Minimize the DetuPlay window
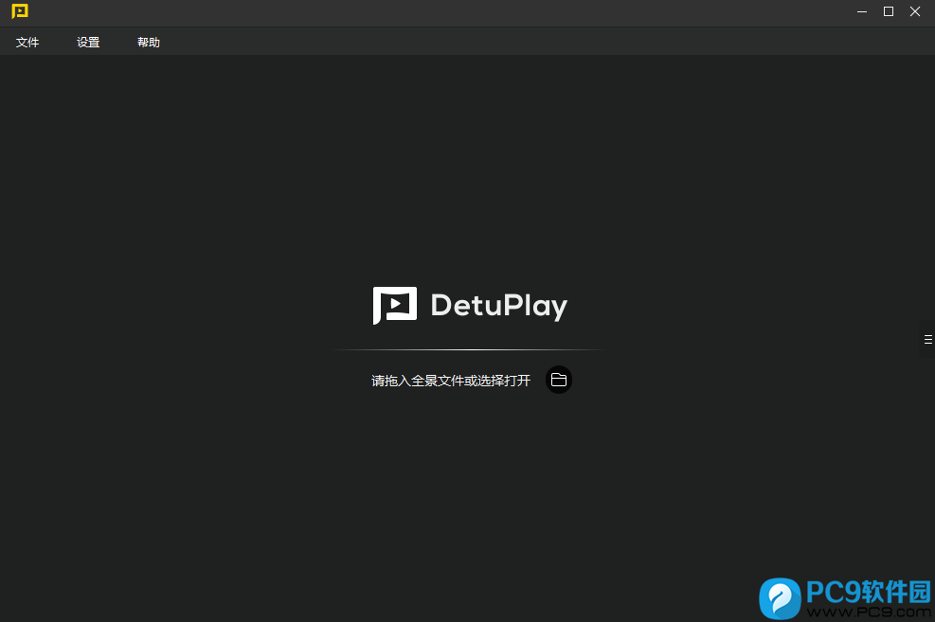The width and height of the screenshot is (935, 622). [x=862, y=12]
